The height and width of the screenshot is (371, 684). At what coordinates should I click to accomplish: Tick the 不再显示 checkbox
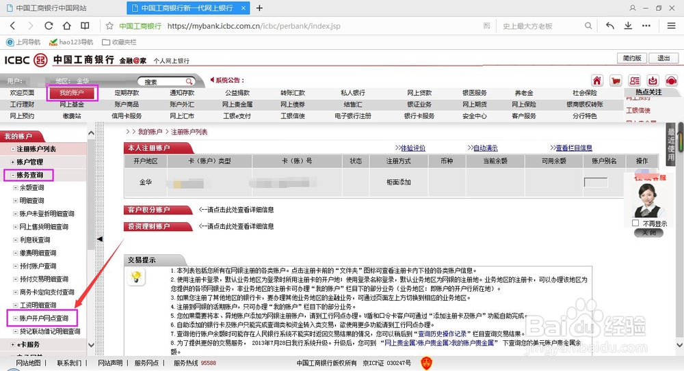[x=635, y=223]
